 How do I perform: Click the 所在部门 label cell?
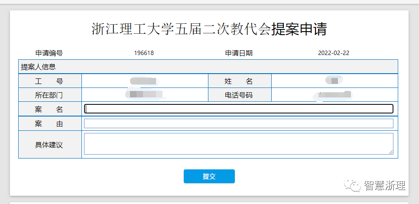click(x=49, y=95)
